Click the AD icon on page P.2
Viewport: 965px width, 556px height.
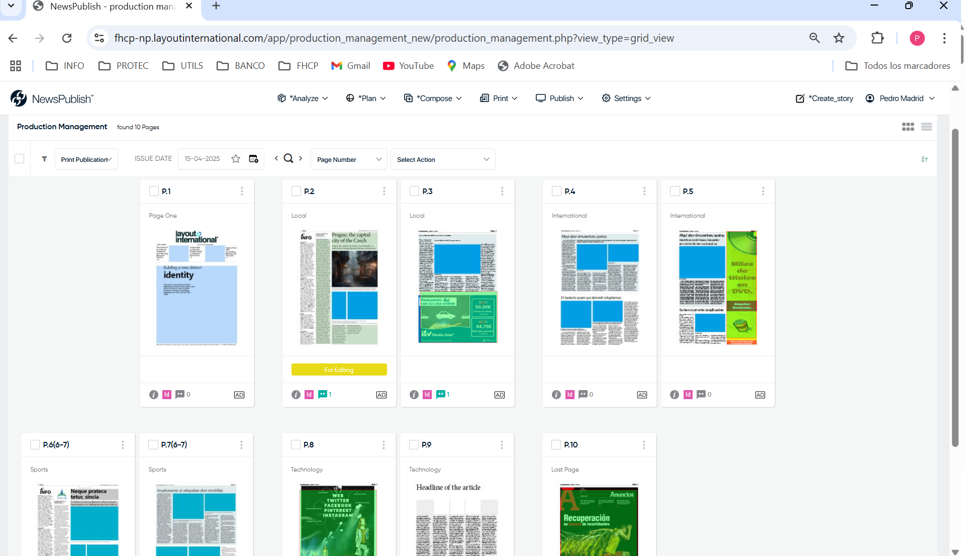(381, 395)
